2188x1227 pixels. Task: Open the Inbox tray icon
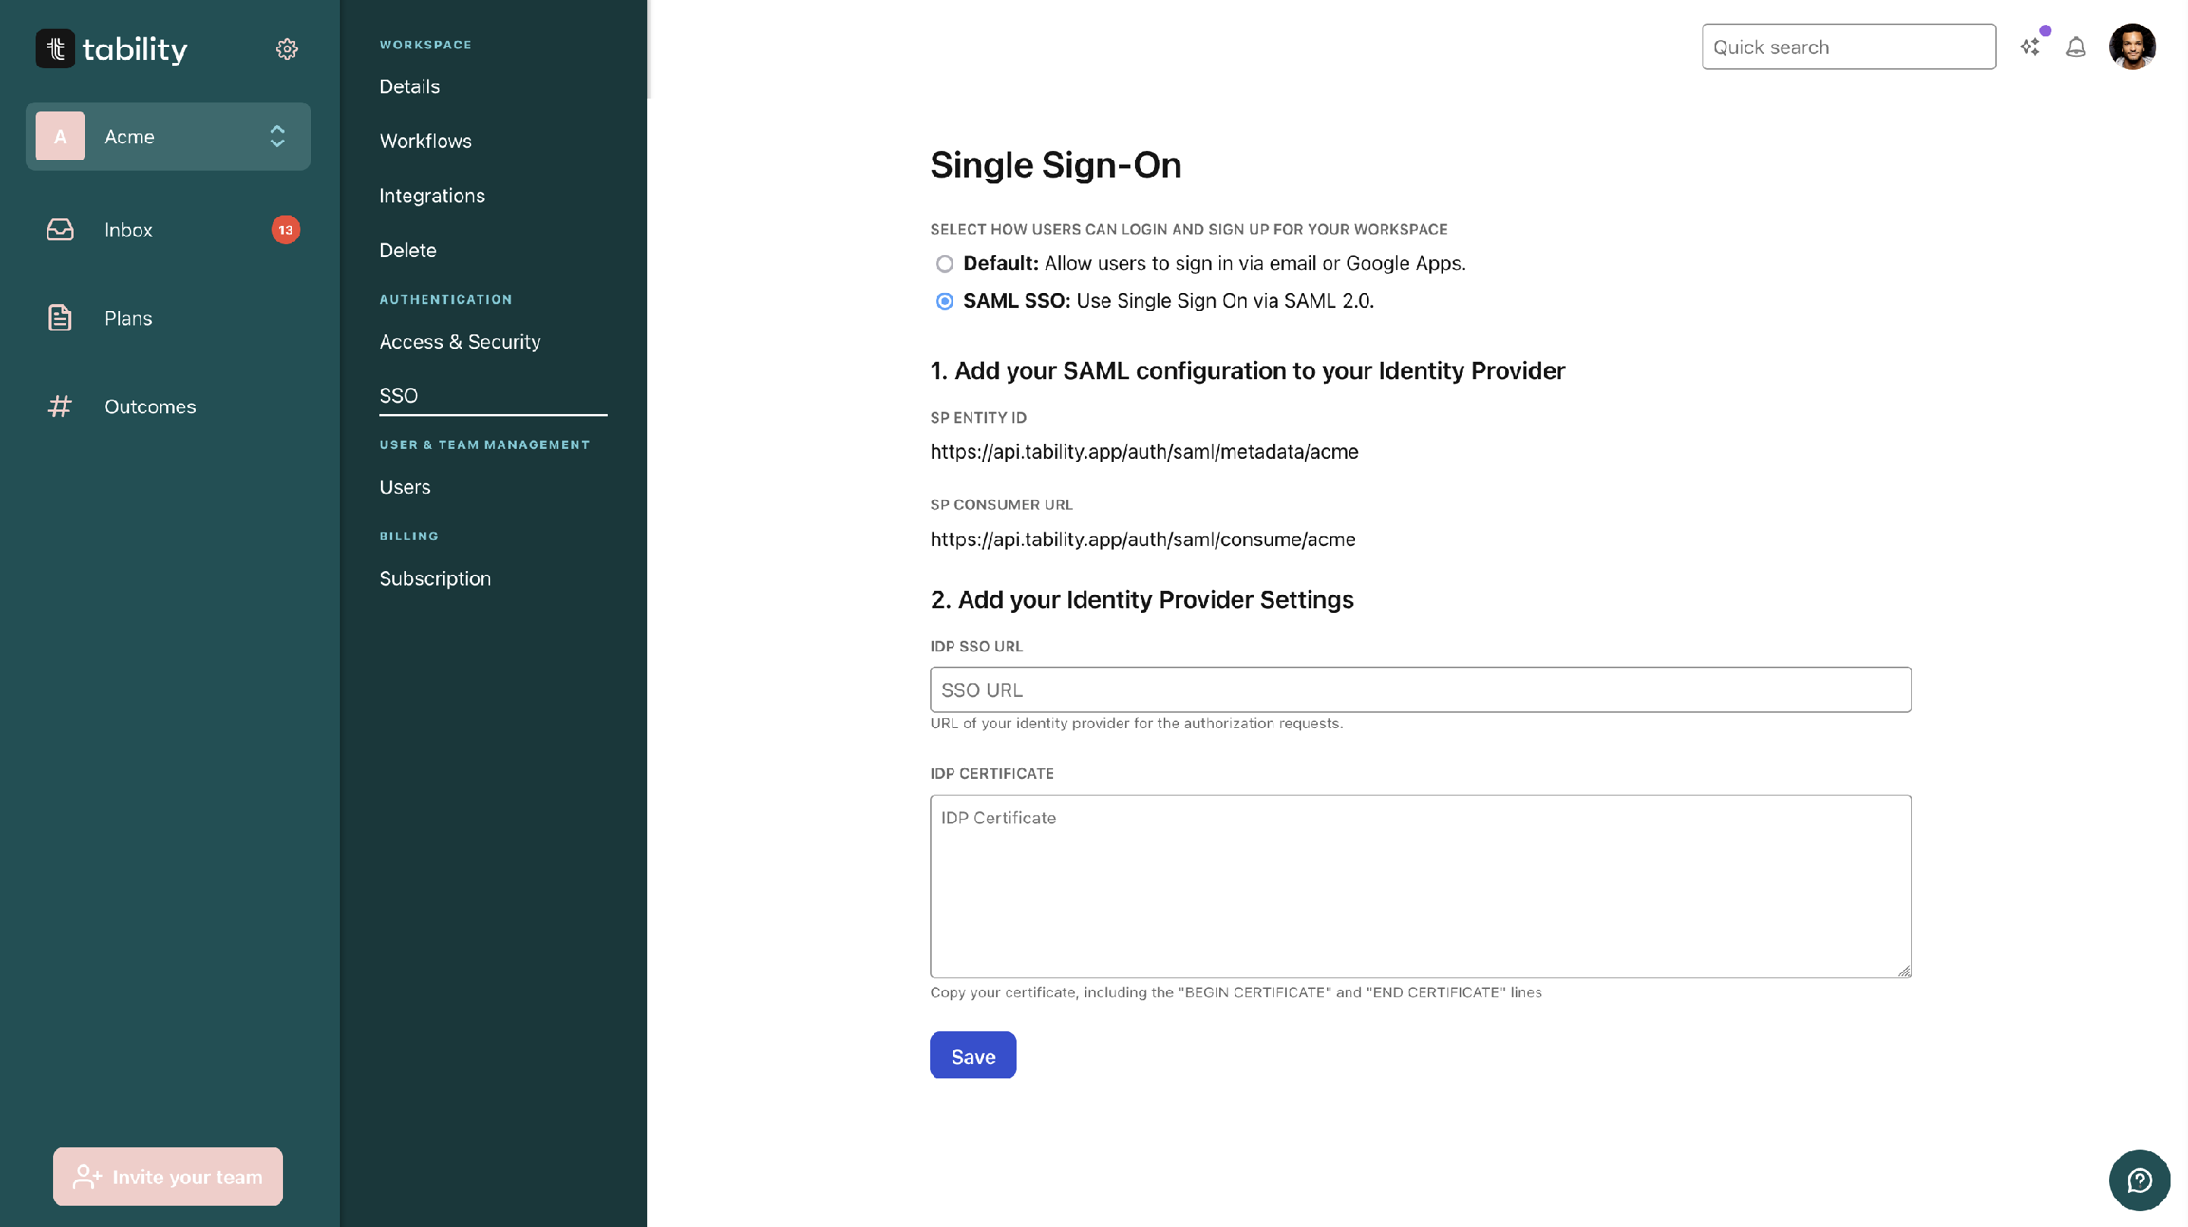pos(60,230)
